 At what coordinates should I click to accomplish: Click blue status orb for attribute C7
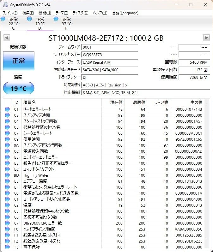(x=7, y=223)
